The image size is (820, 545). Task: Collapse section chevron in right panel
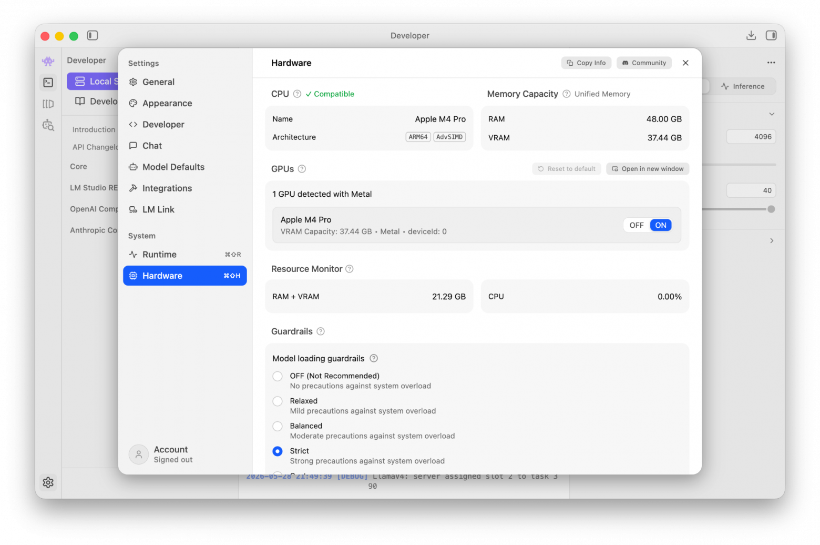772,114
